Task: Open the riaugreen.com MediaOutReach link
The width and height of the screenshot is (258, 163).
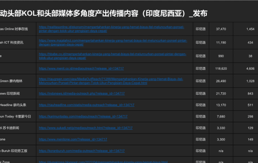Action: 111,81
